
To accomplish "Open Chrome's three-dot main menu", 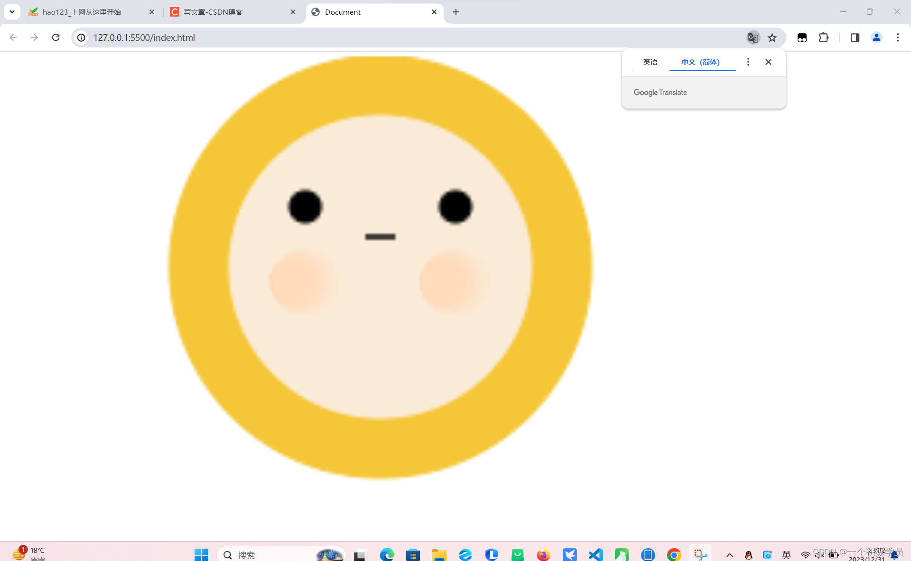I will coord(898,37).
